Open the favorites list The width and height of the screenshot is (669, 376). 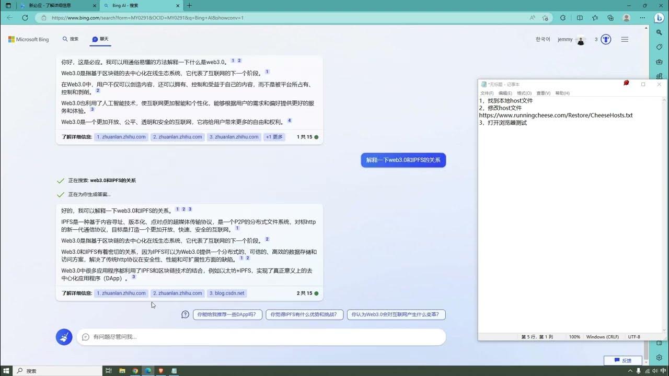point(595,17)
